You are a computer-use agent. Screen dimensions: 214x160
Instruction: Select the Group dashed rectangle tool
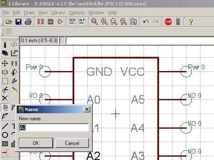(x=5, y=81)
